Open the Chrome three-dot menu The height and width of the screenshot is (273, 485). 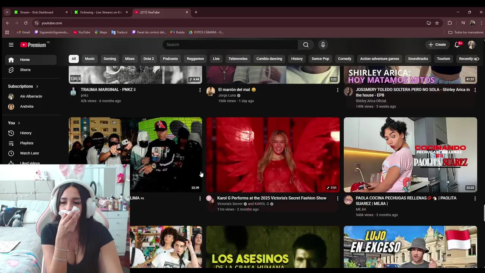(481, 23)
